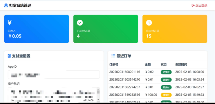Click the ￥0.05 total income value
This screenshot has height=104, width=215.
coord(15,36)
